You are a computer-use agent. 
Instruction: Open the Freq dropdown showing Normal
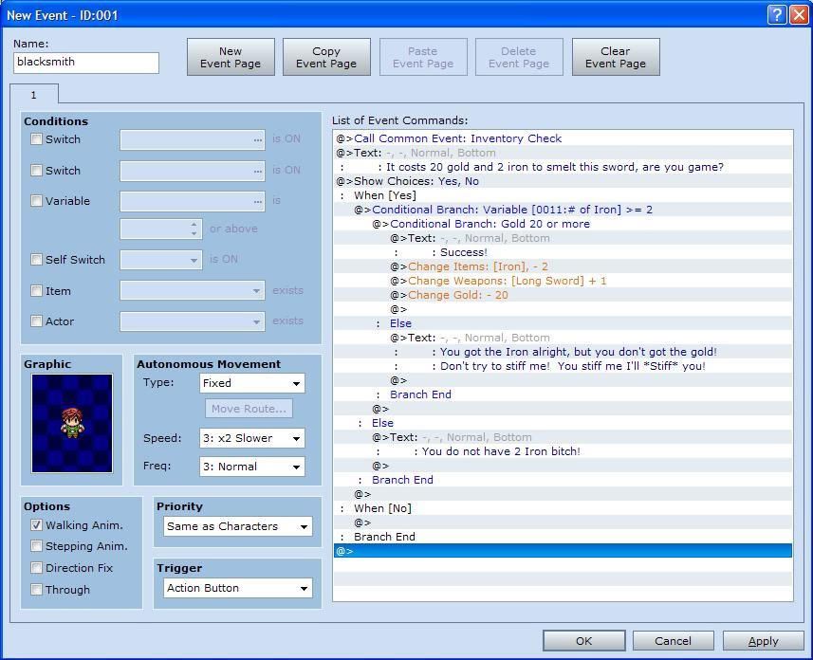click(x=252, y=467)
